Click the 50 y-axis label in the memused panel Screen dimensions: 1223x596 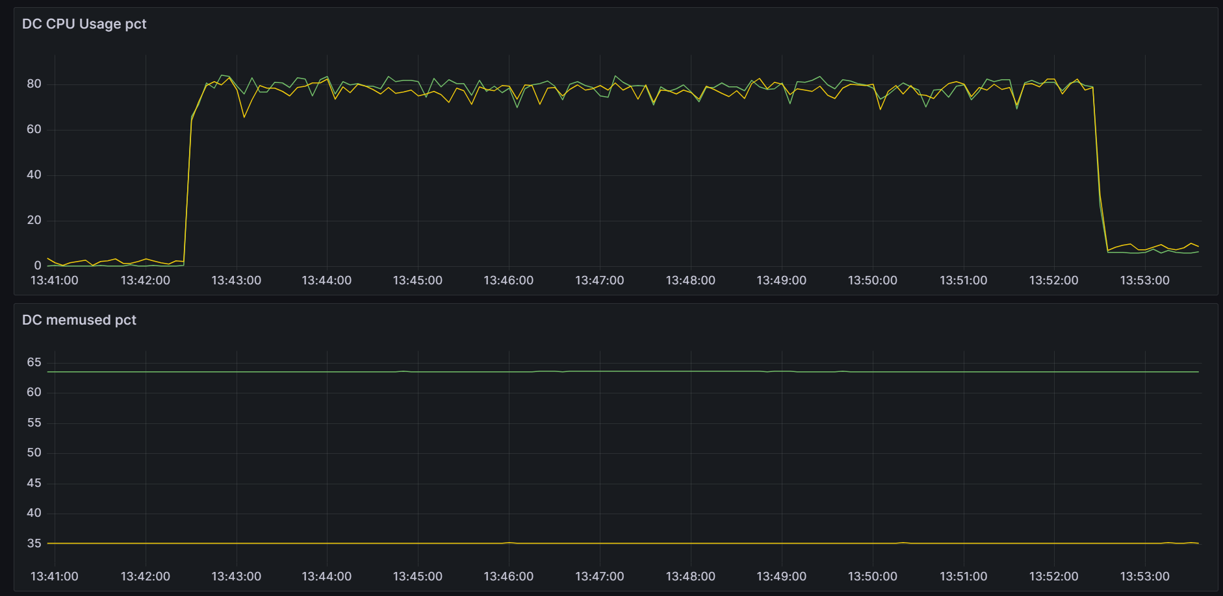tap(34, 453)
